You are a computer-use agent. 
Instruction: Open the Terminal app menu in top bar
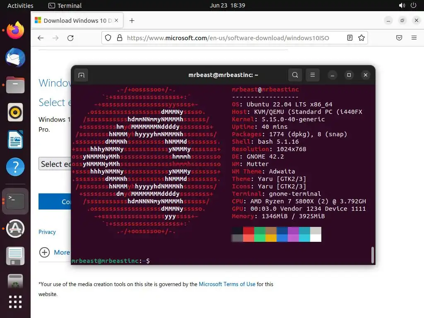(65, 5)
